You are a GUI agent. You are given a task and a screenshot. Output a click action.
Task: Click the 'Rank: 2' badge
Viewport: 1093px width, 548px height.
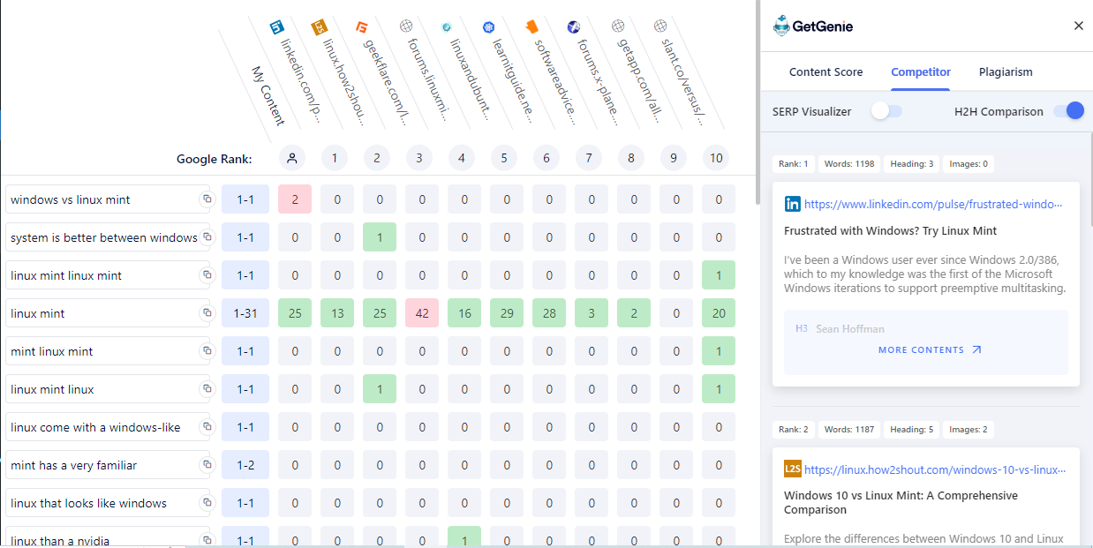tap(793, 430)
